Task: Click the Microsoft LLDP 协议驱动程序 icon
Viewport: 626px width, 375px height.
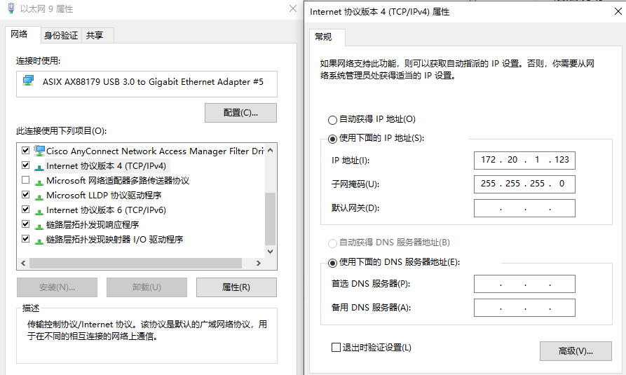Action: [x=39, y=196]
